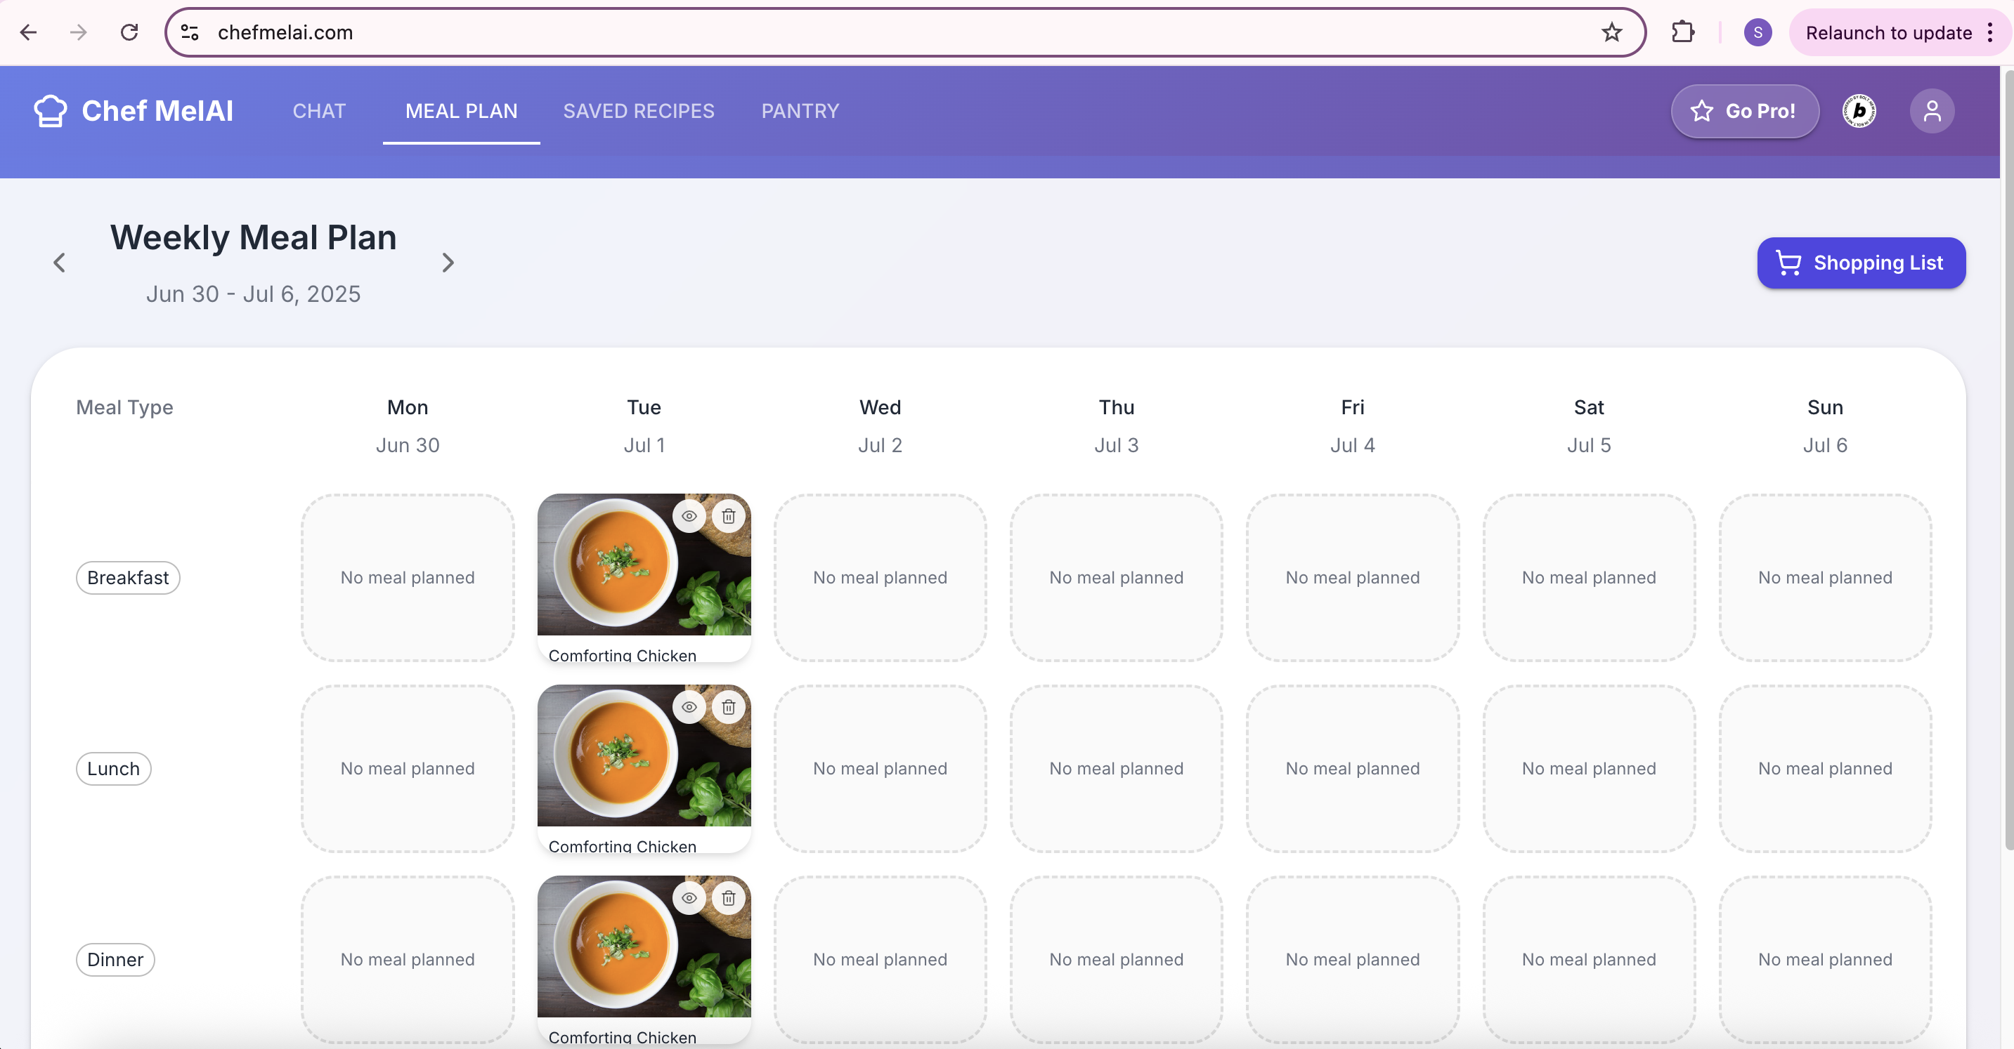
Task: Switch to the Saved Recipes tab
Action: 638,111
